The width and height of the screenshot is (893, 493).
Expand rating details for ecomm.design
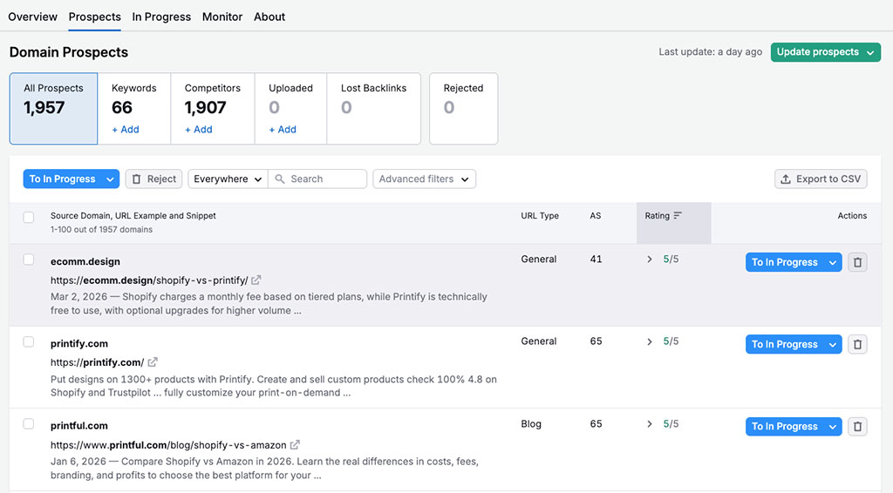click(x=649, y=260)
